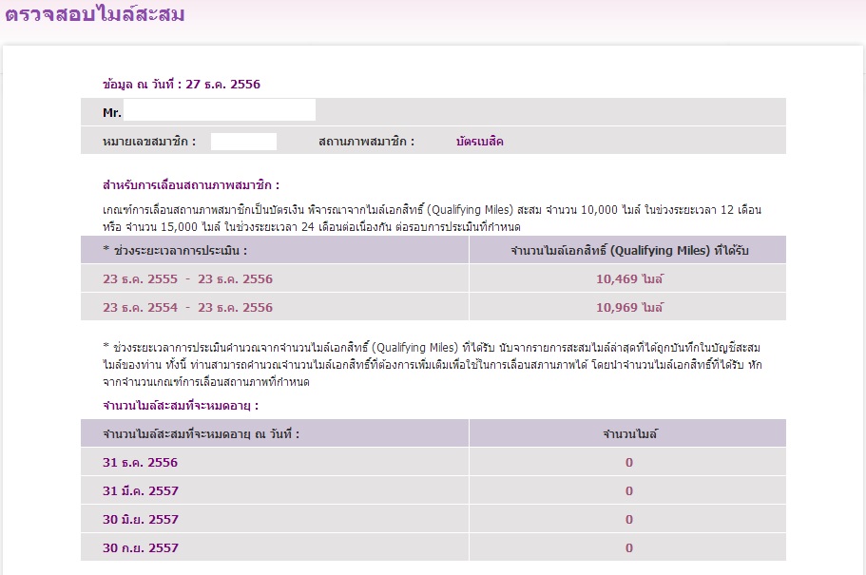Click the page title ตรวจสอบไมล์สะสม
Viewport: 866px width, 575px height.
point(95,13)
